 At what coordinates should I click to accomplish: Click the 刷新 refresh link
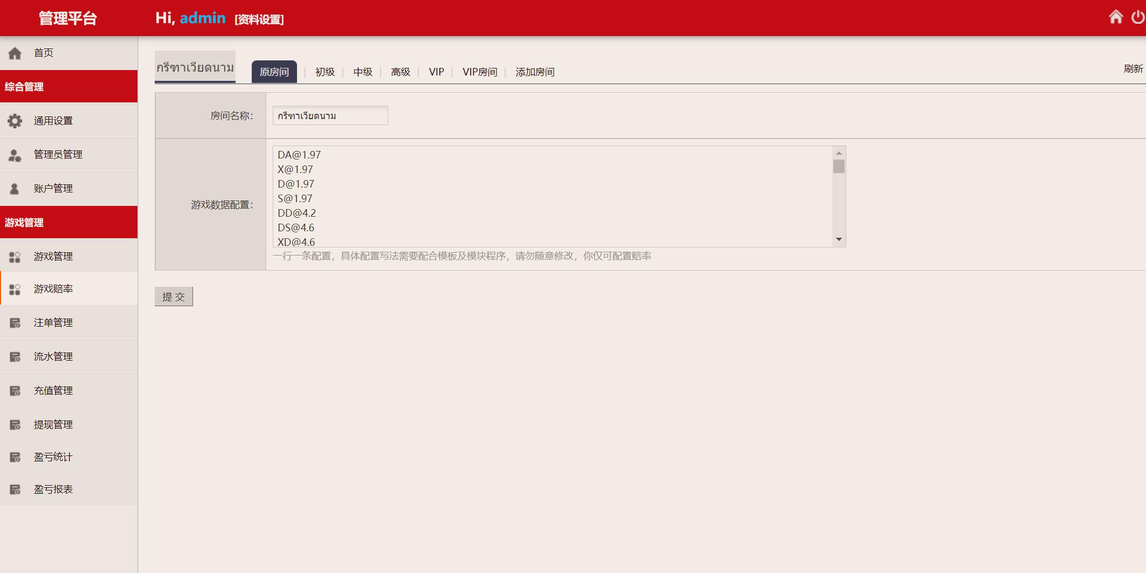pyautogui.click(x=1133, y=68)
